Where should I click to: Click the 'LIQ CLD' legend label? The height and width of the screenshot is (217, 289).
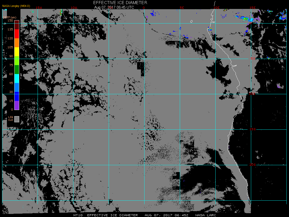(x=10, y=118)
